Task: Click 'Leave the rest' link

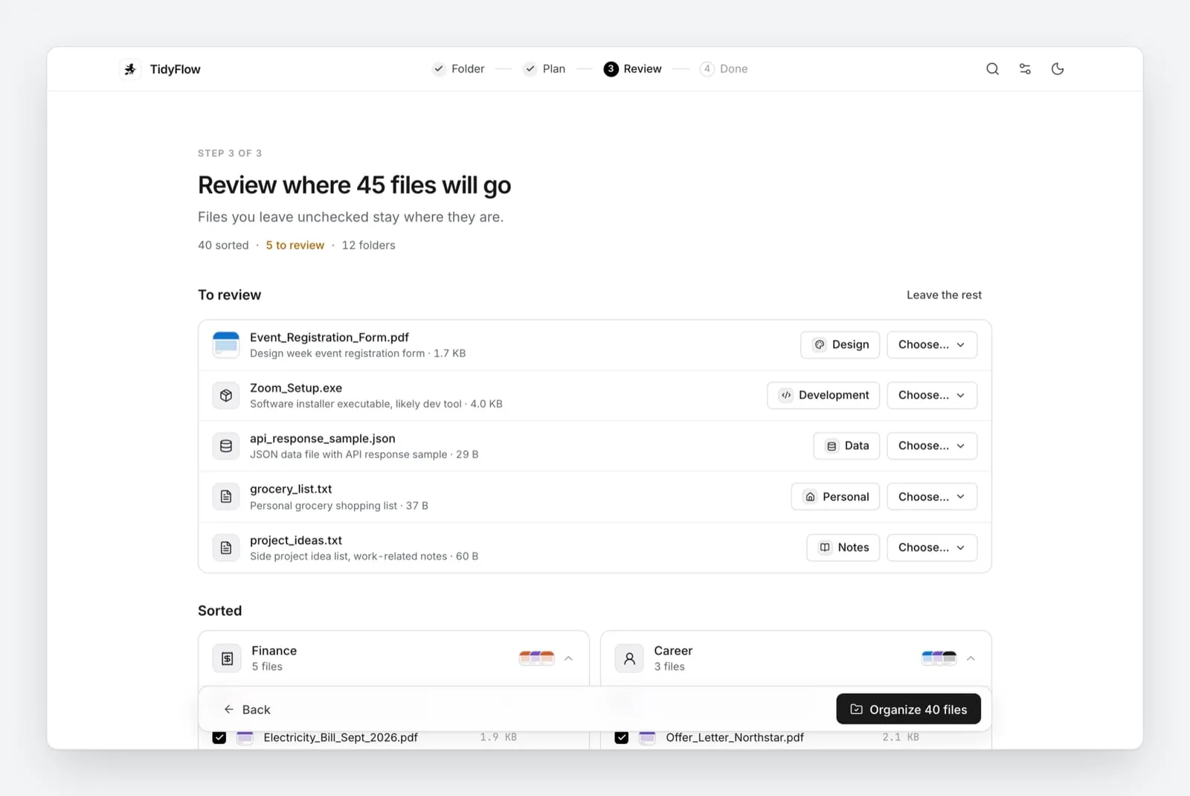Action: [944, 295]
